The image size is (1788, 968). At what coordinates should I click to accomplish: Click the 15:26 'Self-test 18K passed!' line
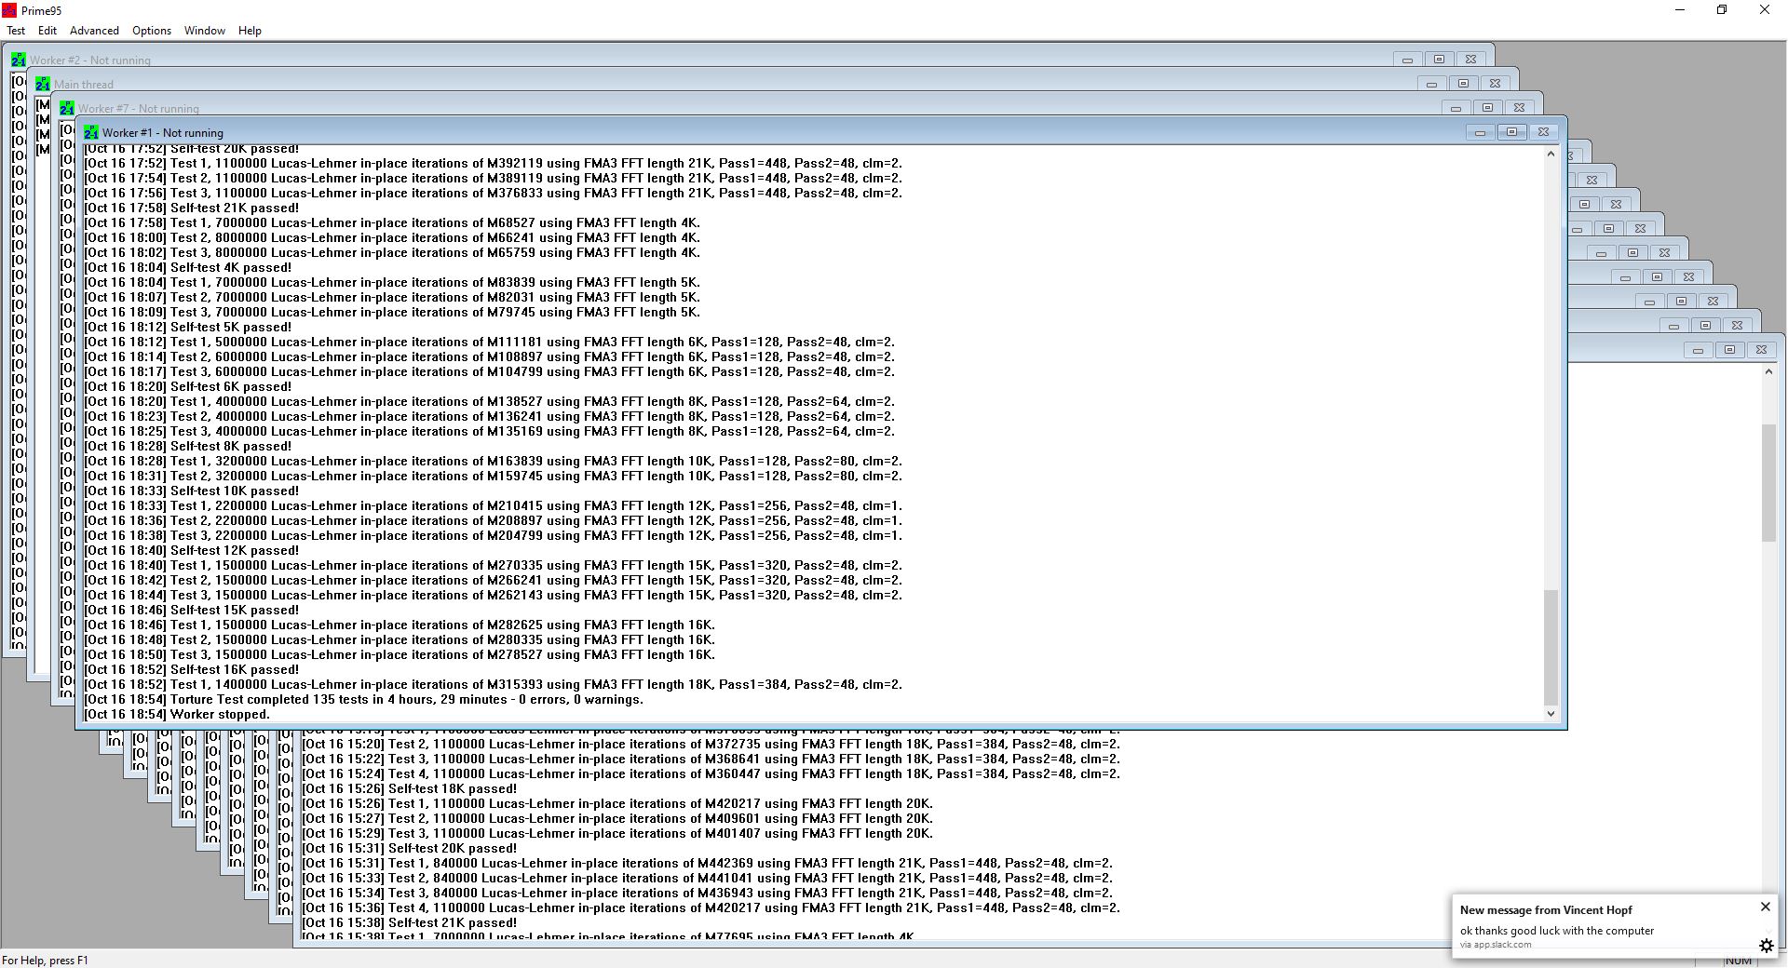[409, 788]
